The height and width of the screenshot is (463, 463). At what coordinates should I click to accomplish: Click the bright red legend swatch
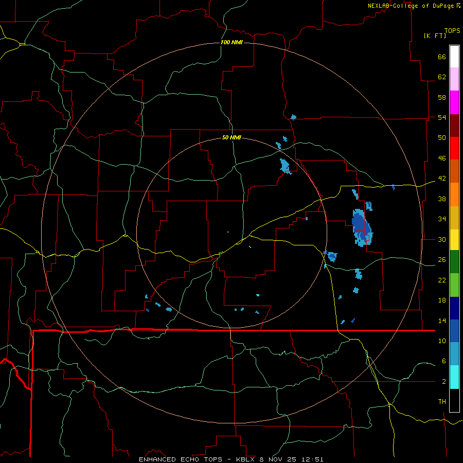454,148
